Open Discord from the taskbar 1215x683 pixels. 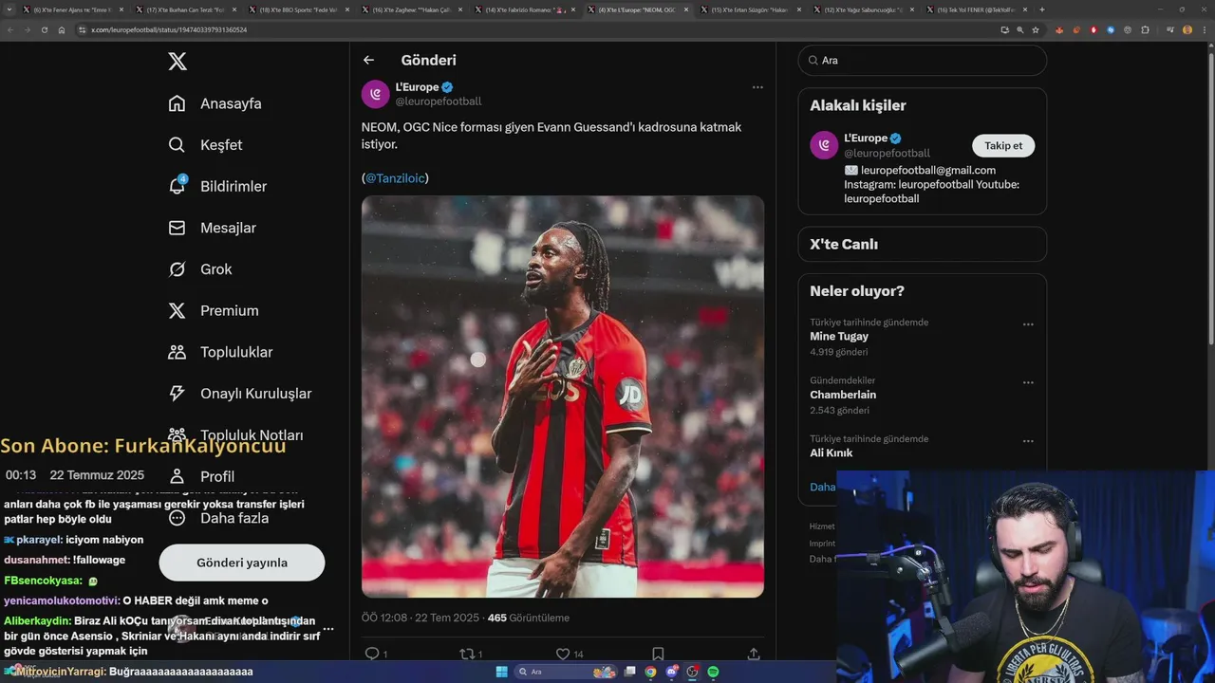point(671,672)
